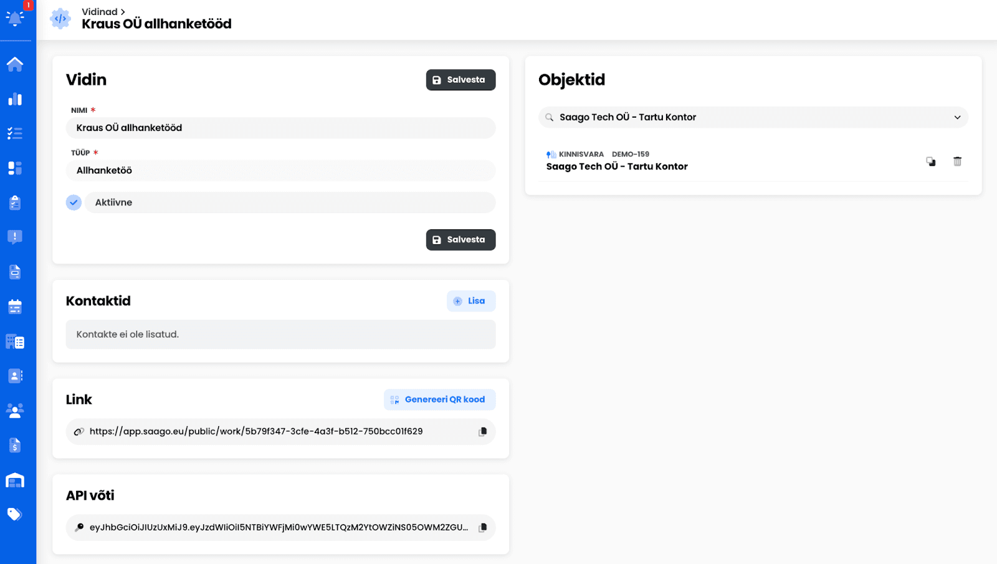Open the clipboard icon in sidebar
Image resolution: width=997 pixels, height=564 pixels.
pos(15,203)
